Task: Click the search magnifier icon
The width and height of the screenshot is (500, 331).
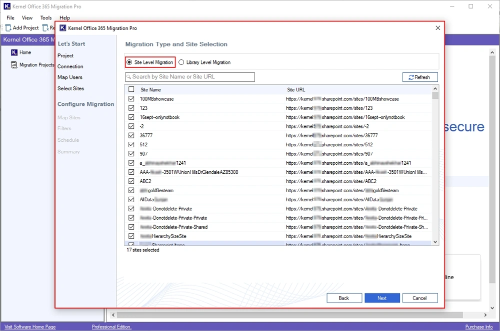Action: click(x=129, y=77)
